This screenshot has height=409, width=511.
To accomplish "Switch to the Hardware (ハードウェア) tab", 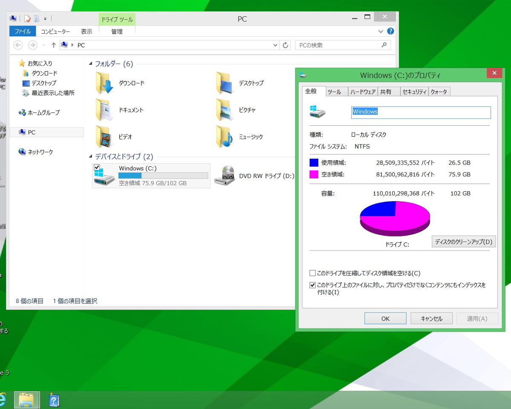I will pyautogui.click(x=363, y=92).
